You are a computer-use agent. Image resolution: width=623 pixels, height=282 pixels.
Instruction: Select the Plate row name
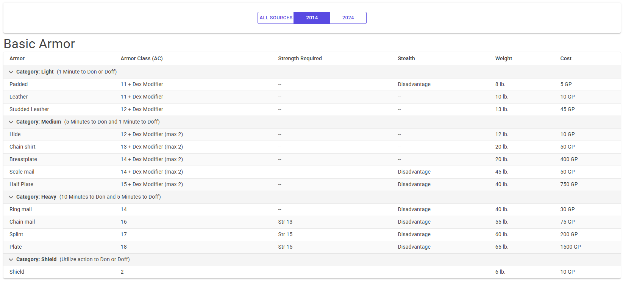[16, 247]
